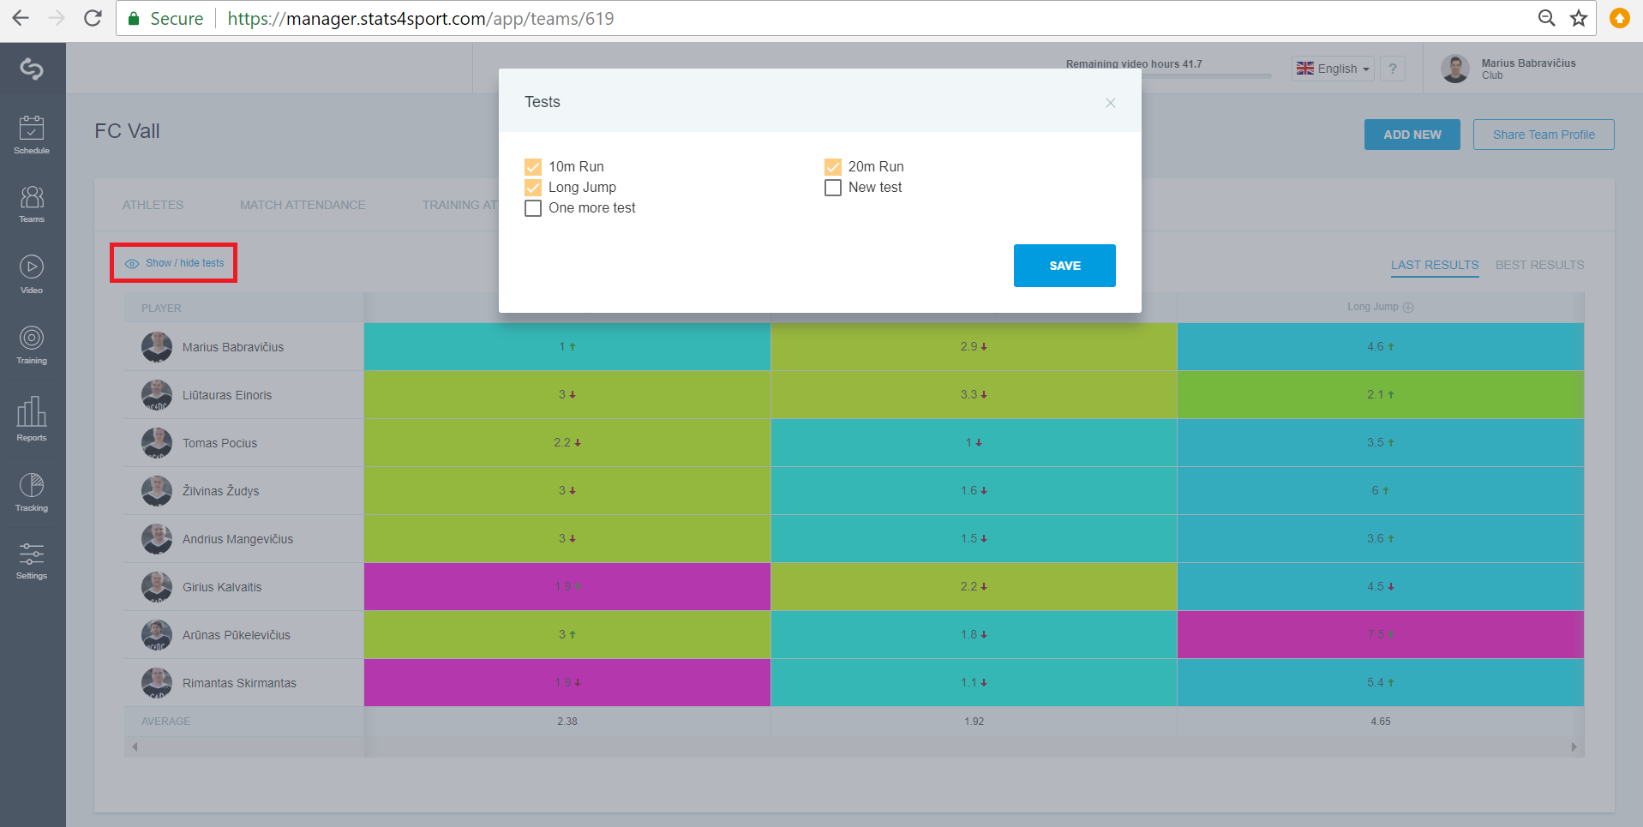Viewport: 1643px width, 827px height.
Task: Click the browser back arrow
Action: pyautogui.click(x=21, y=18)
